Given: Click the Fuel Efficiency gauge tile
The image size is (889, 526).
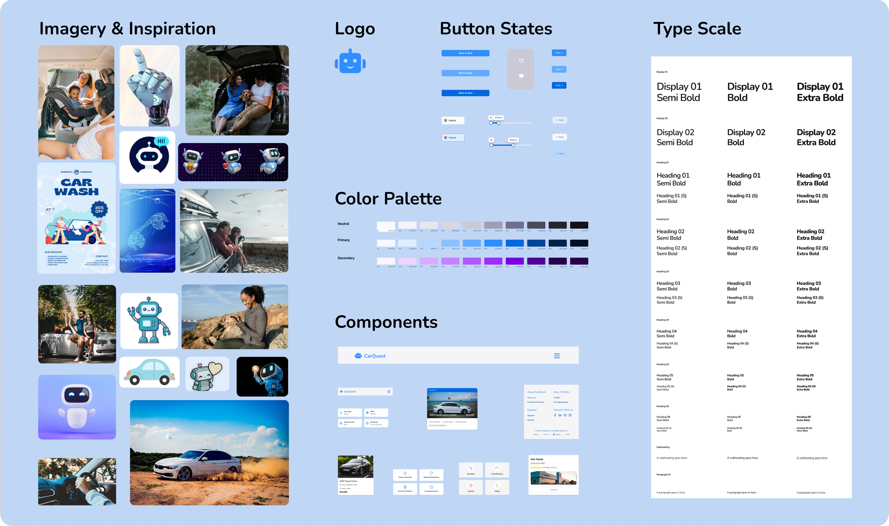Looking at the screenshot, I should (x=497, y=470).
